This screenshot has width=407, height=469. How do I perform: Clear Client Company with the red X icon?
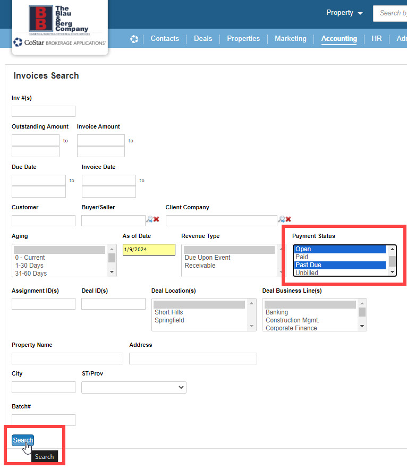coord(289,219)
